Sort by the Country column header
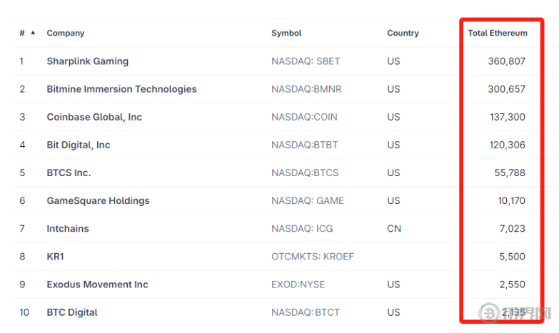The width and height of the screenshot is (559, 333). (403, 33)
